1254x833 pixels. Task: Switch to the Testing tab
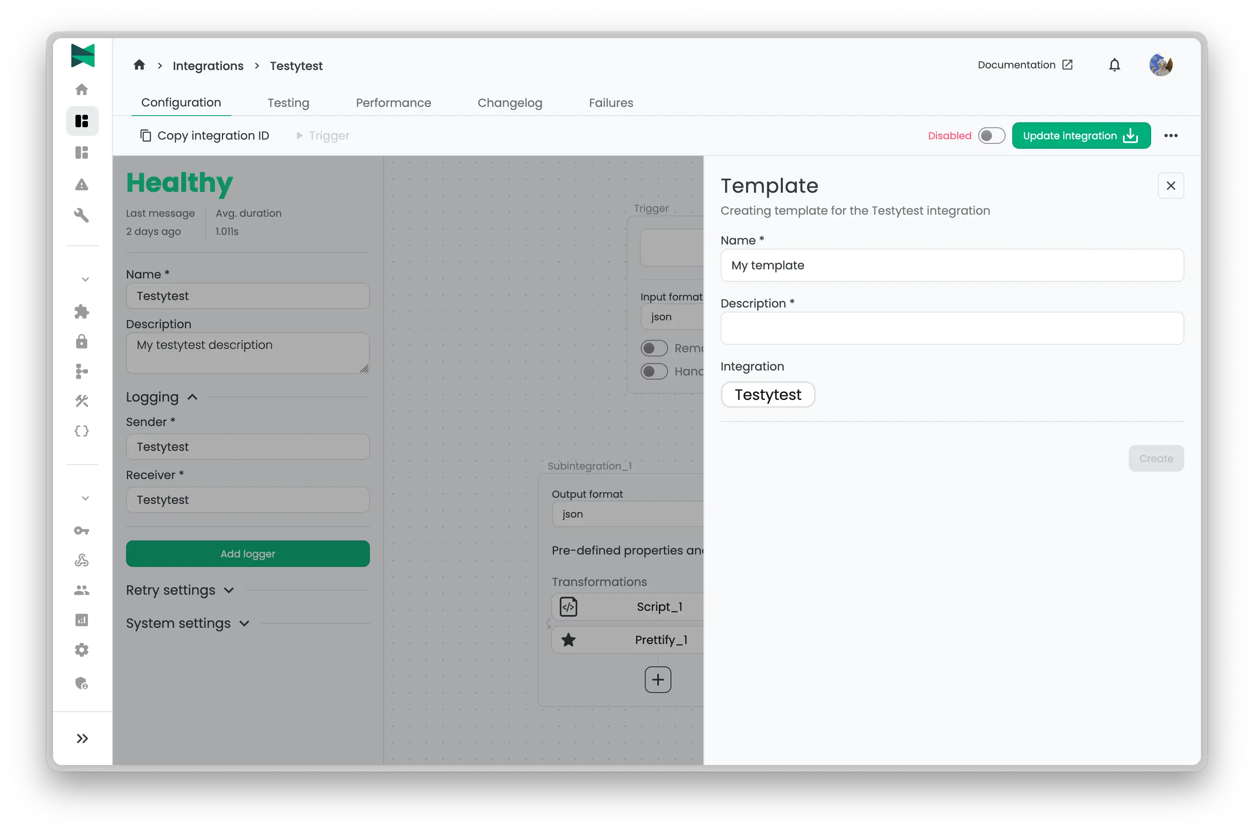pyautogui.click(x=288, y=102)
